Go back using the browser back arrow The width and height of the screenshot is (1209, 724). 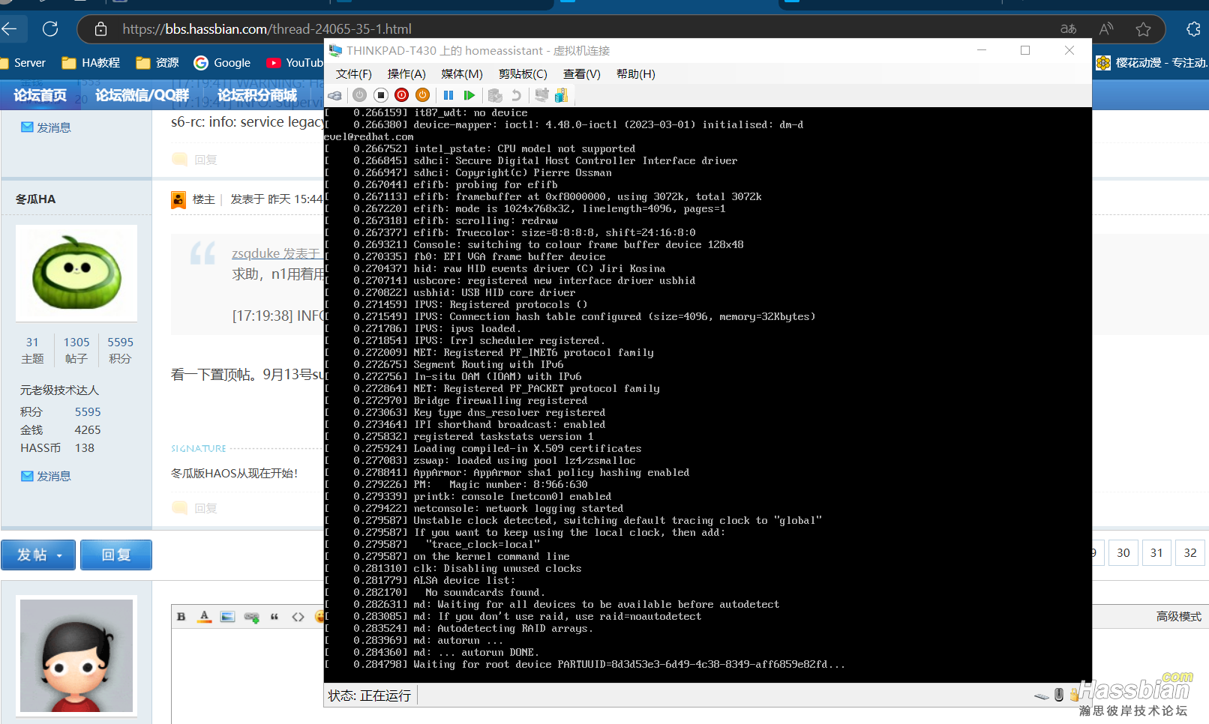coord(10,29)
